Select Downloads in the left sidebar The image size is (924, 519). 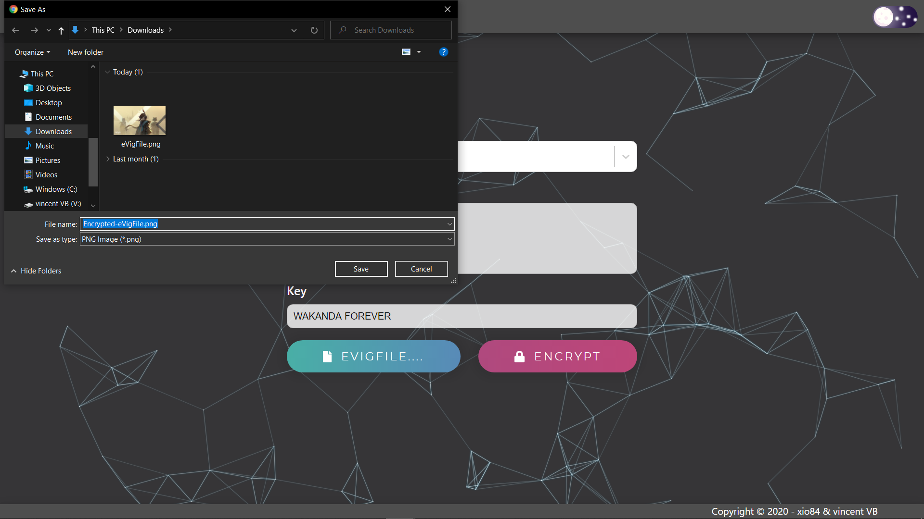(54, 131)
